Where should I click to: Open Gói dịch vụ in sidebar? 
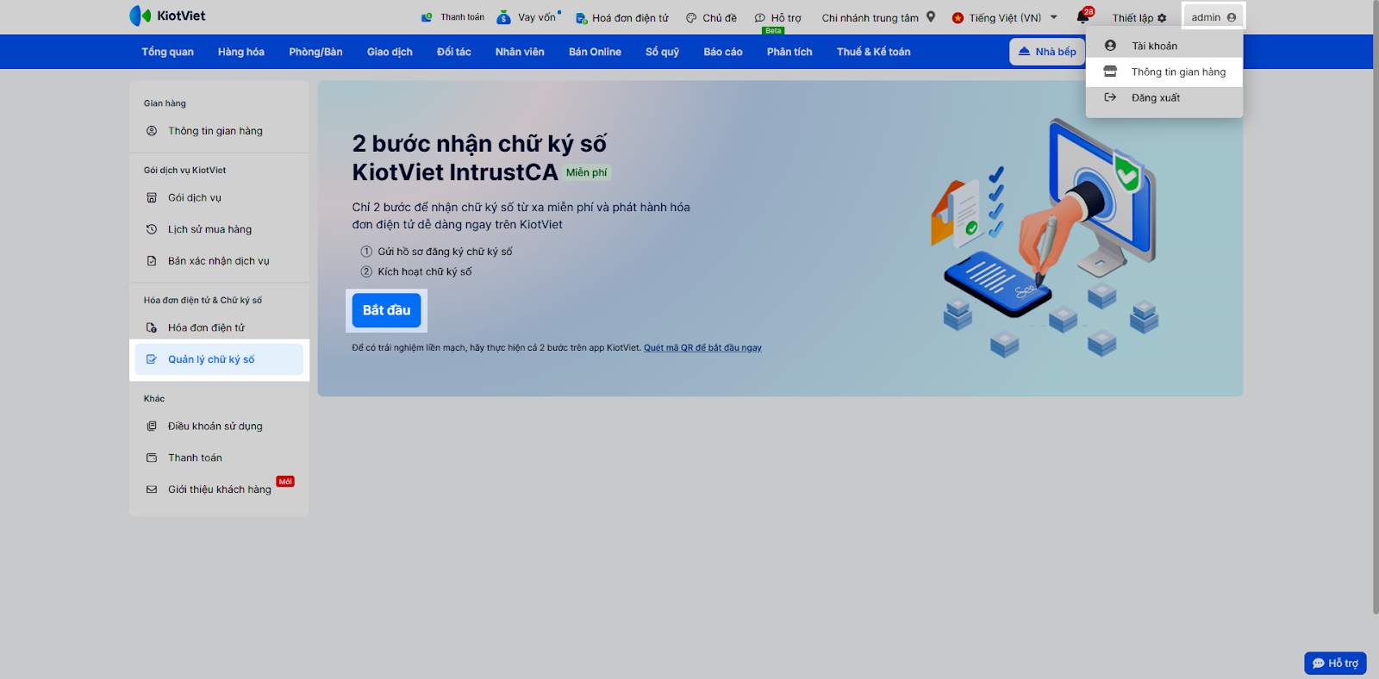click(219, 197)
